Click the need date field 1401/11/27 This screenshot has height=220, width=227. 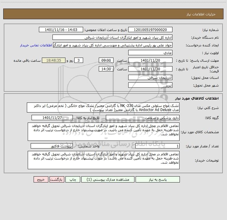pyautogui.click(x=52, y=118)
